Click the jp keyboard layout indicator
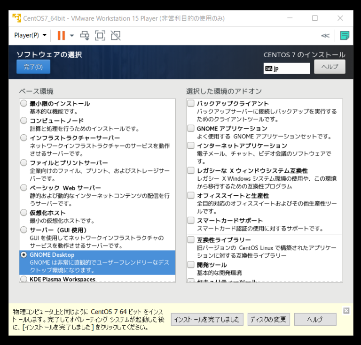The height and width of the screenshot is (345, 361). pos(287,69)
